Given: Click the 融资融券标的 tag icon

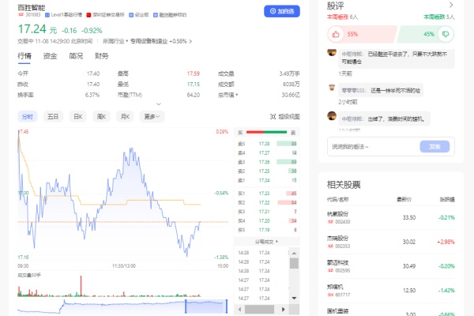Looking at the screenshot, I should pos(156,15).
